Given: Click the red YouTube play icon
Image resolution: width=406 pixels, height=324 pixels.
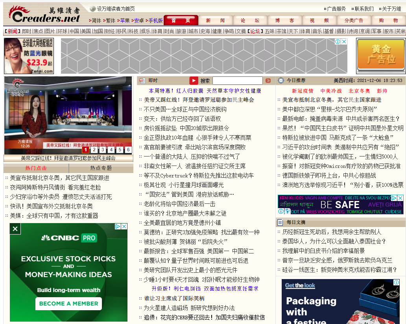Looking at the screenshot, I should coord(194,81).
